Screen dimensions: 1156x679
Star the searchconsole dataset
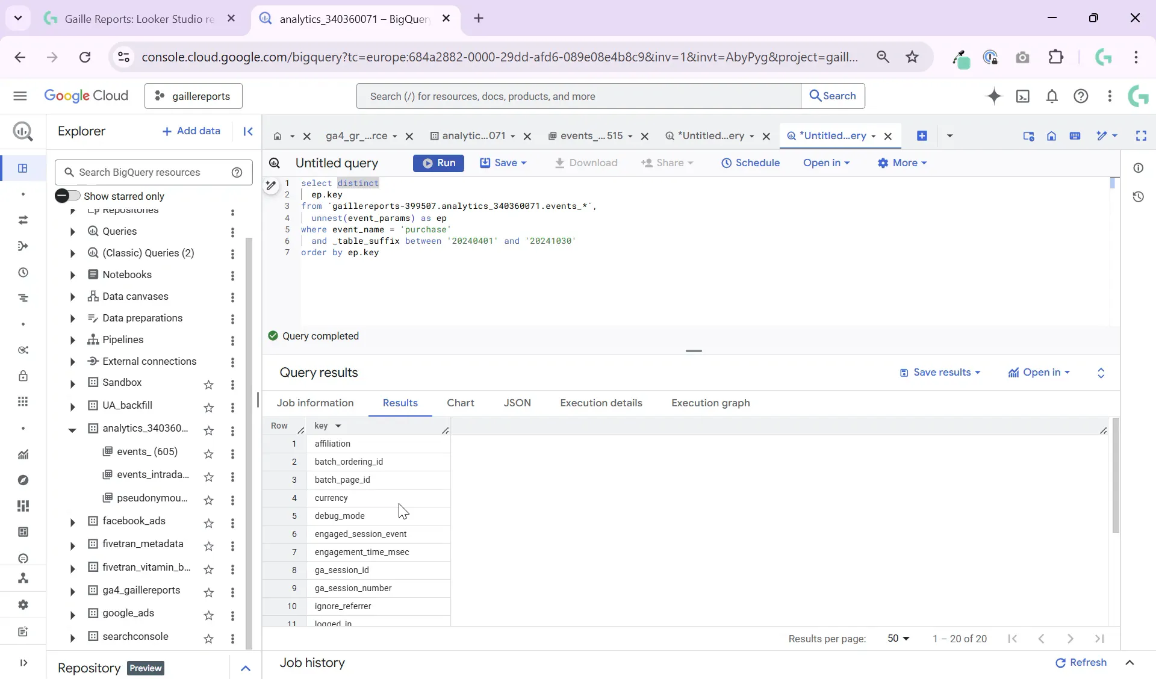(208, 639)
